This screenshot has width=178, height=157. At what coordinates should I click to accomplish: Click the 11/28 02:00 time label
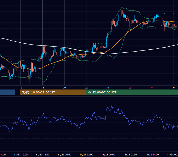click(x=130, y=154)
